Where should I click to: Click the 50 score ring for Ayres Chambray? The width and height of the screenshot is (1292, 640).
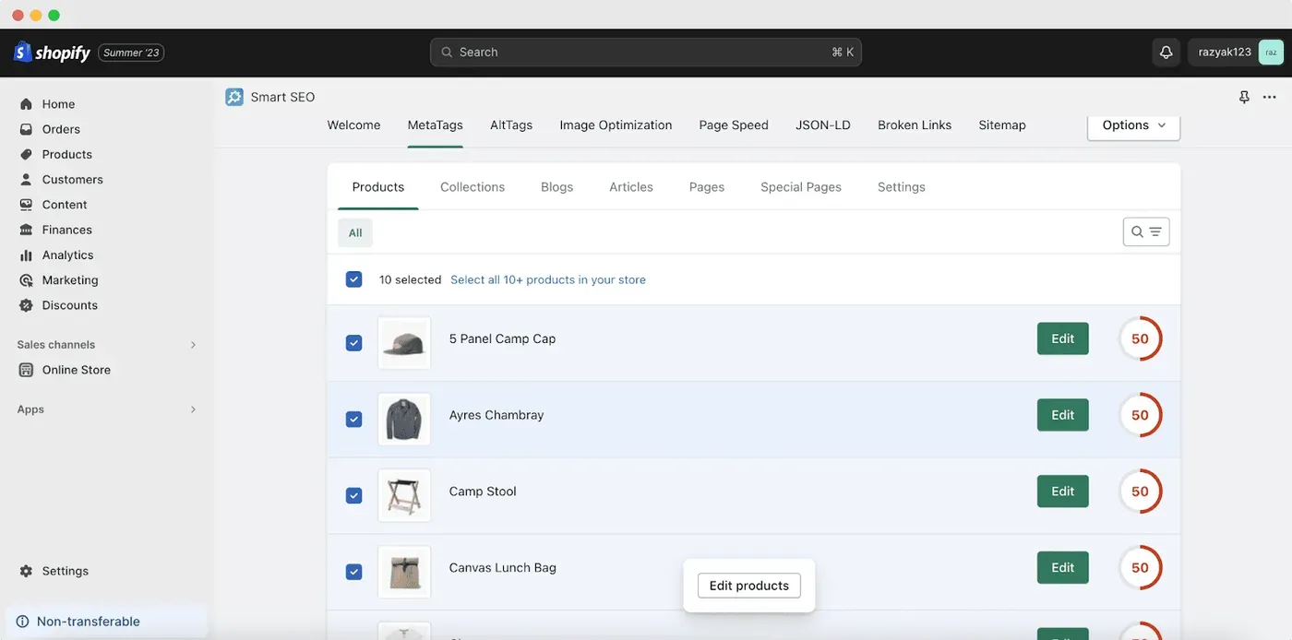pyautogui.click(x=1141, y=415)
